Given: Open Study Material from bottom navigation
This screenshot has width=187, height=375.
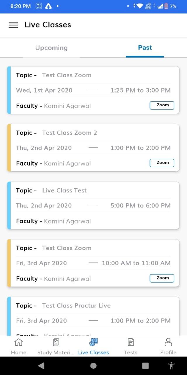Looking at the screenshot, I should click(56, 342).
